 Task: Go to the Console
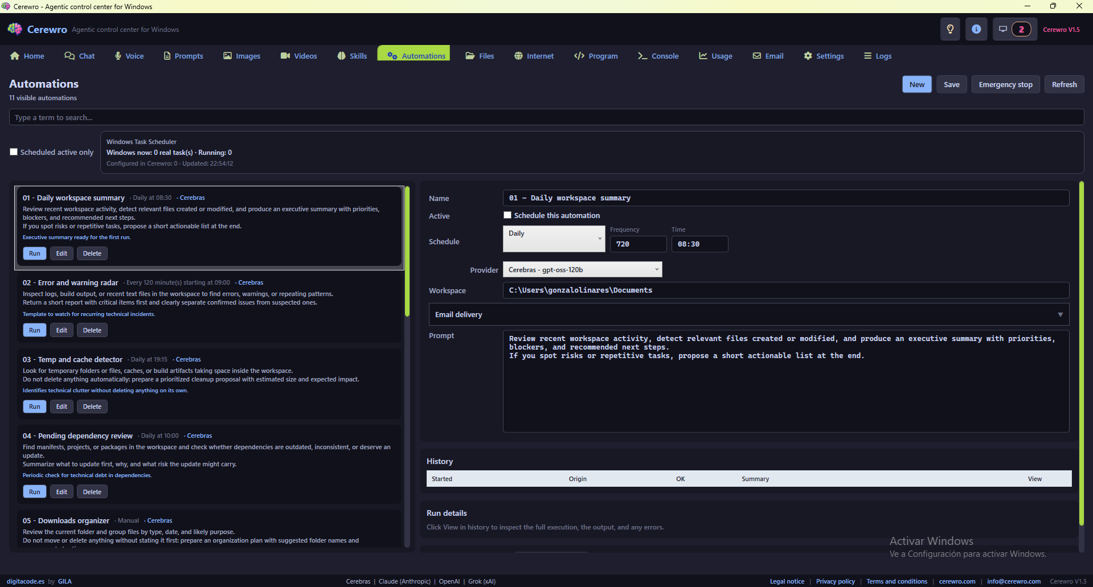[658, 56]
